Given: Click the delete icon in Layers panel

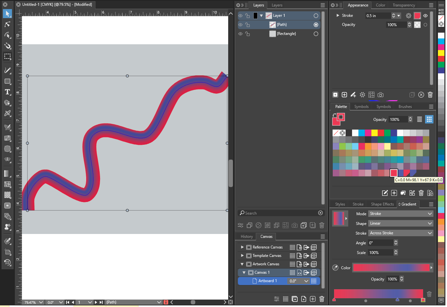Looking at the screenshot, I should (321, 225).
